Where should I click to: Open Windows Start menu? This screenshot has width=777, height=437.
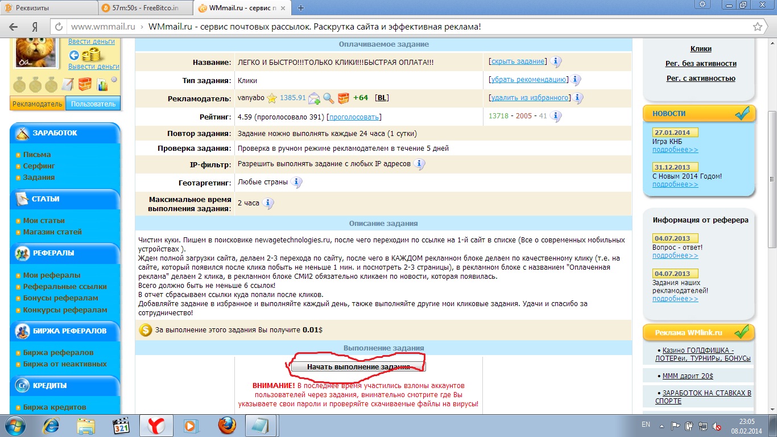[14, 425]
